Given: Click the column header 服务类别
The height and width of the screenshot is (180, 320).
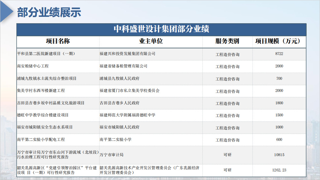Looking at the screenshot, I should pos(227,41).
